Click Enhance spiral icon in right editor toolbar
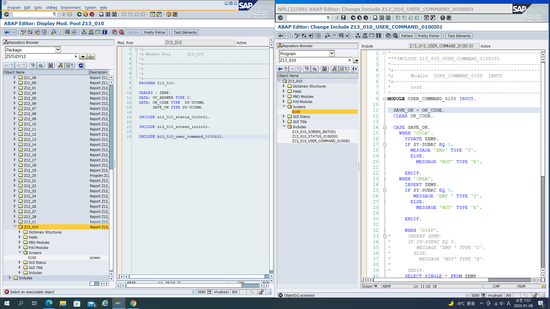This screenshot has width=550, height=309. [318, 36]
